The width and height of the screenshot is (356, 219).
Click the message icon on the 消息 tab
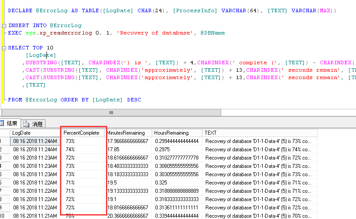(x=27, y=124)
